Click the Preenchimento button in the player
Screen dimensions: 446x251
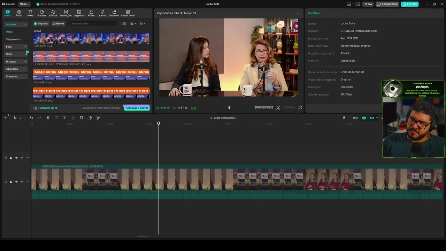pyautogui.click(x=264, y=108)
